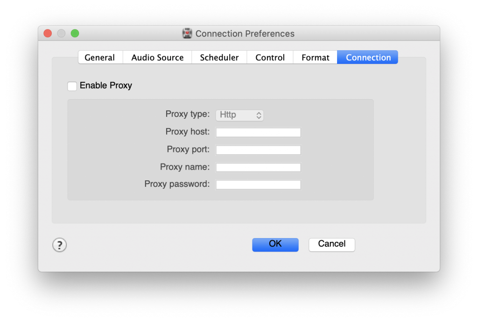Enable the Enable Proxy checkbox
This screenshot has height=322, width=478.
pos(72,86)
